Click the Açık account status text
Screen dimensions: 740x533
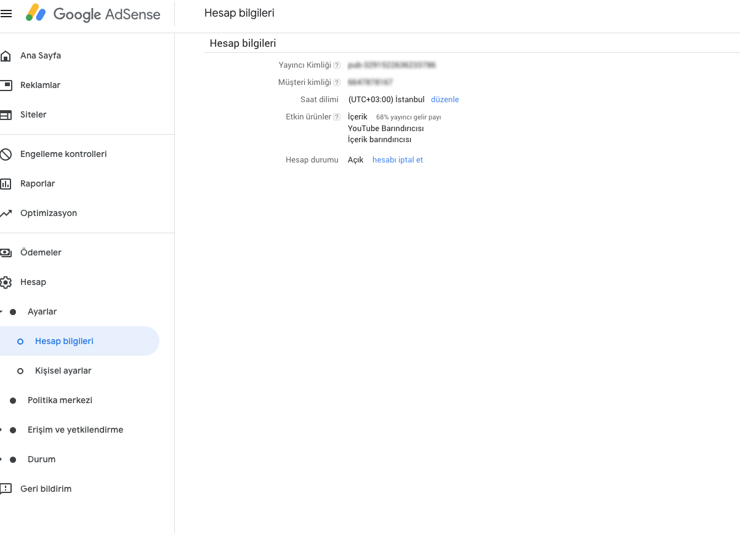(x=356, y=160)
